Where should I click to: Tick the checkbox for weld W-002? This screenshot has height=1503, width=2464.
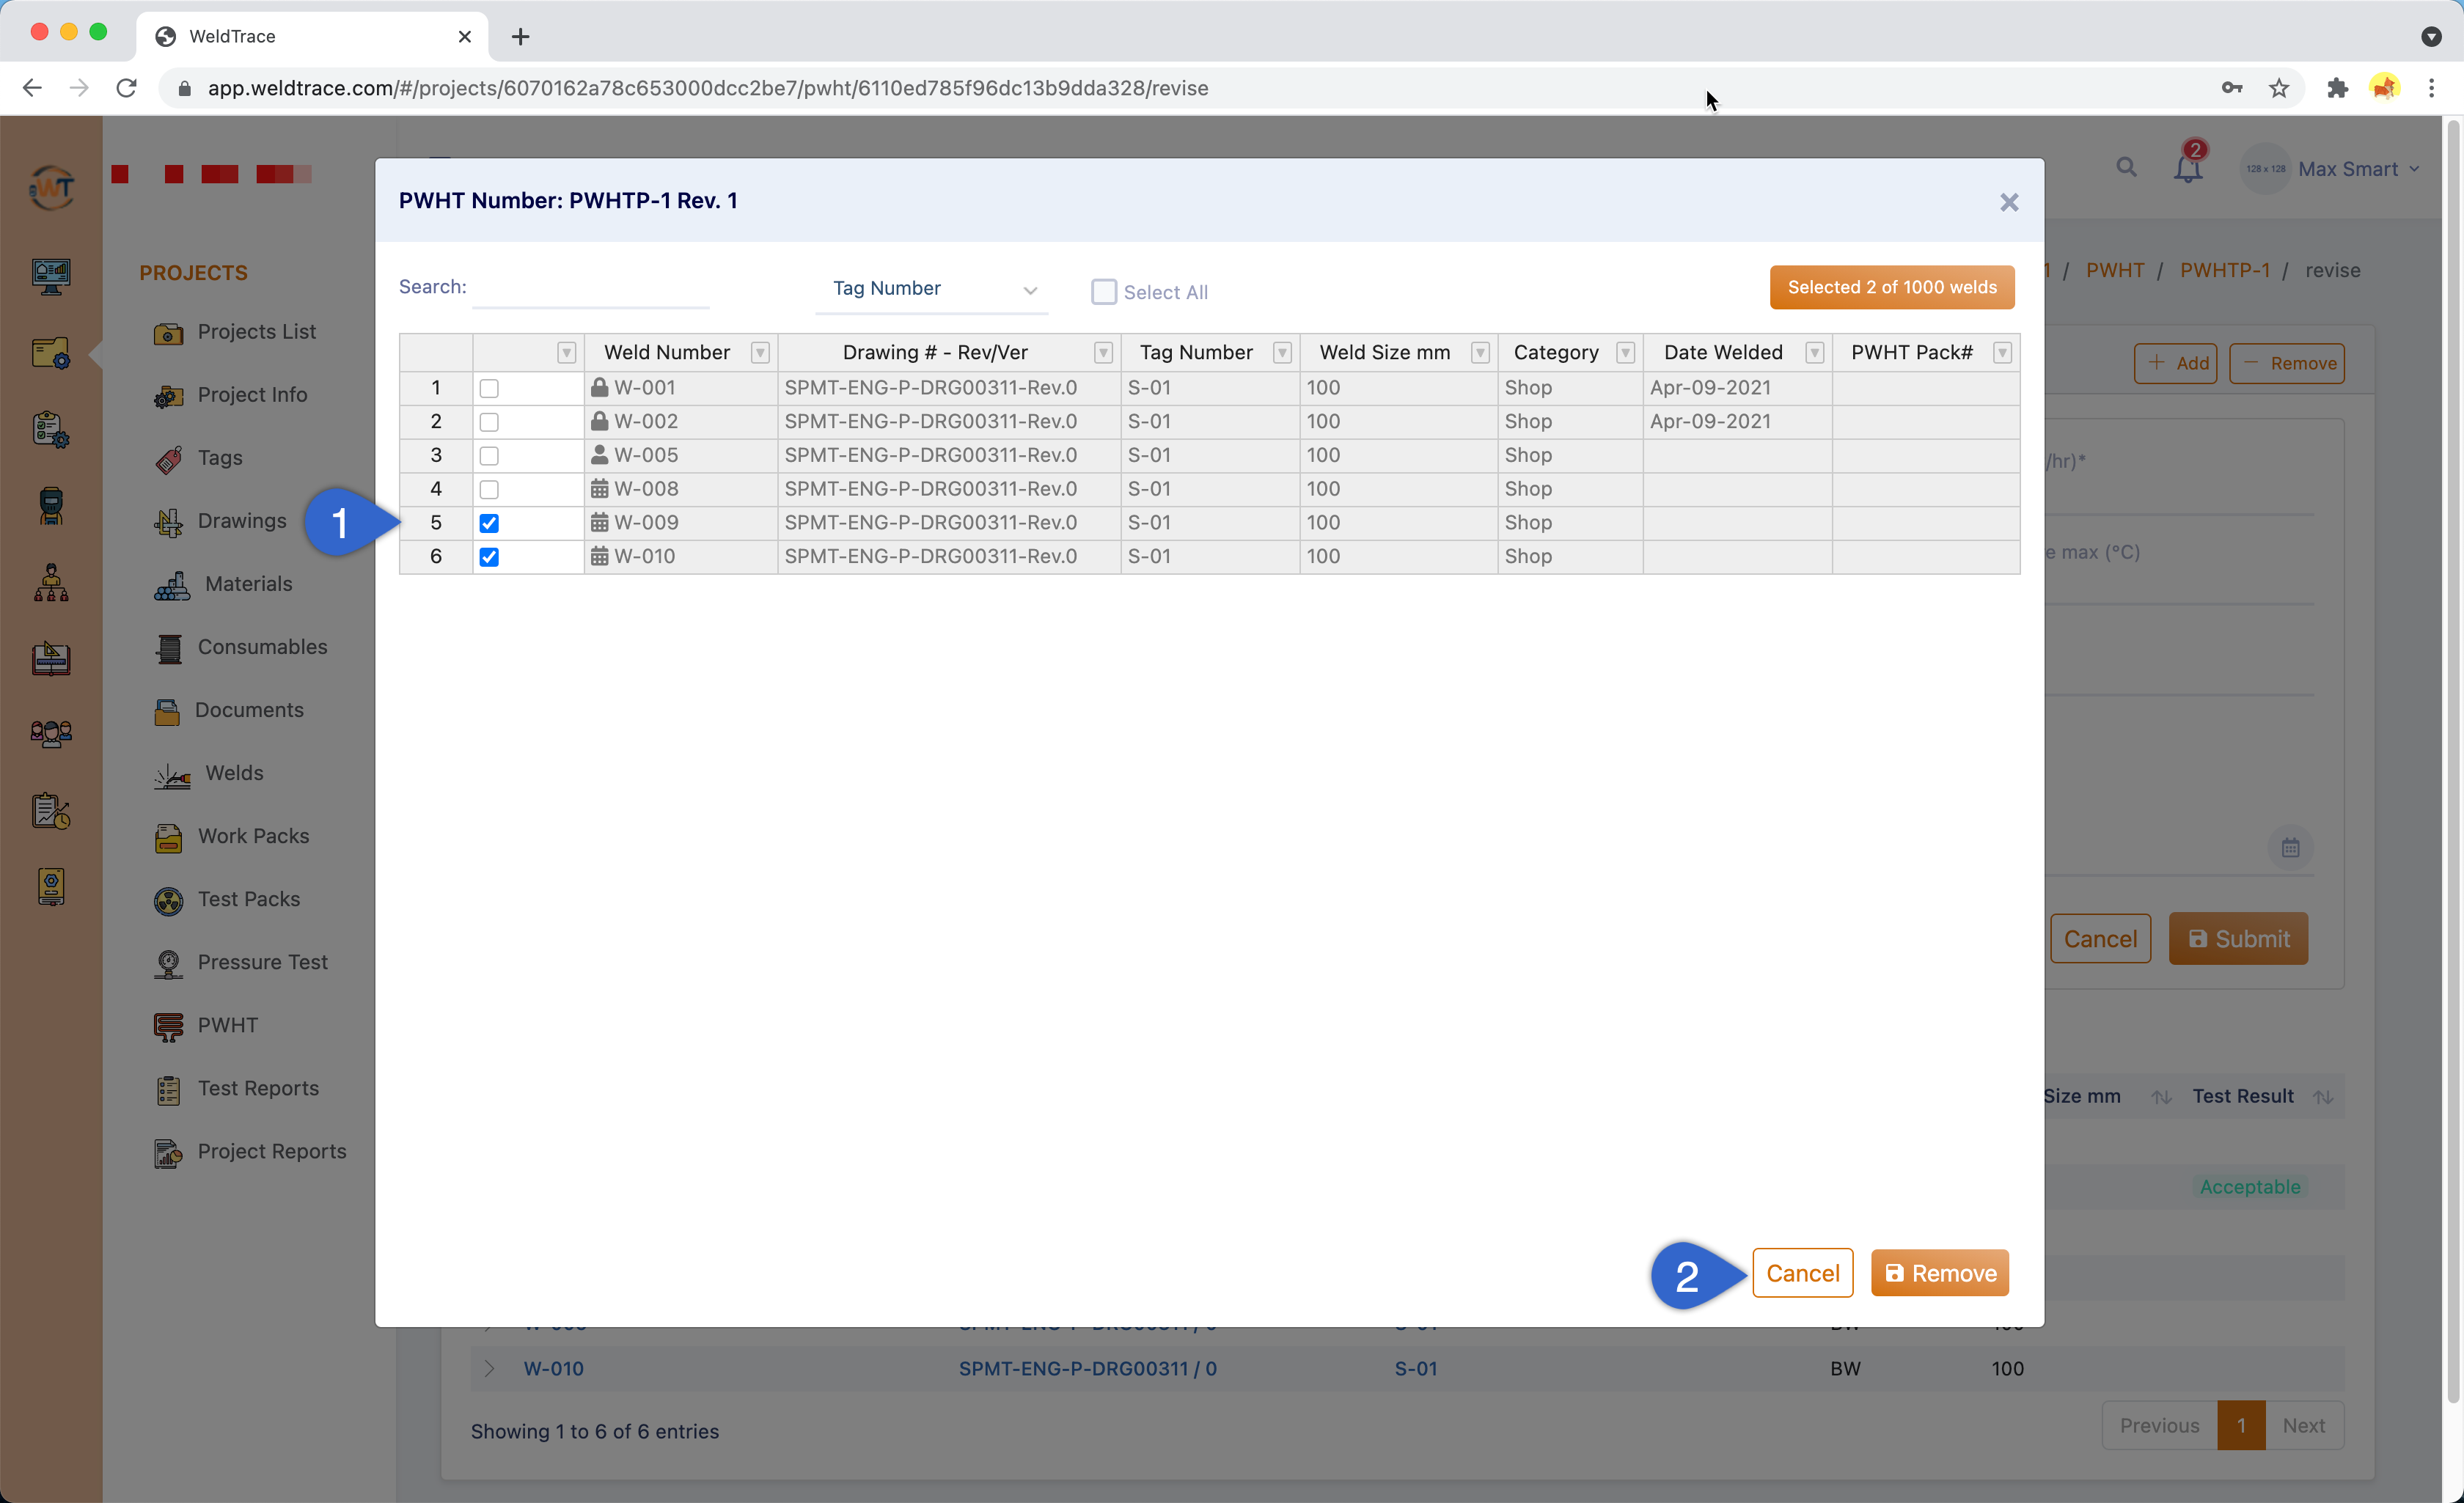(489, 422)
